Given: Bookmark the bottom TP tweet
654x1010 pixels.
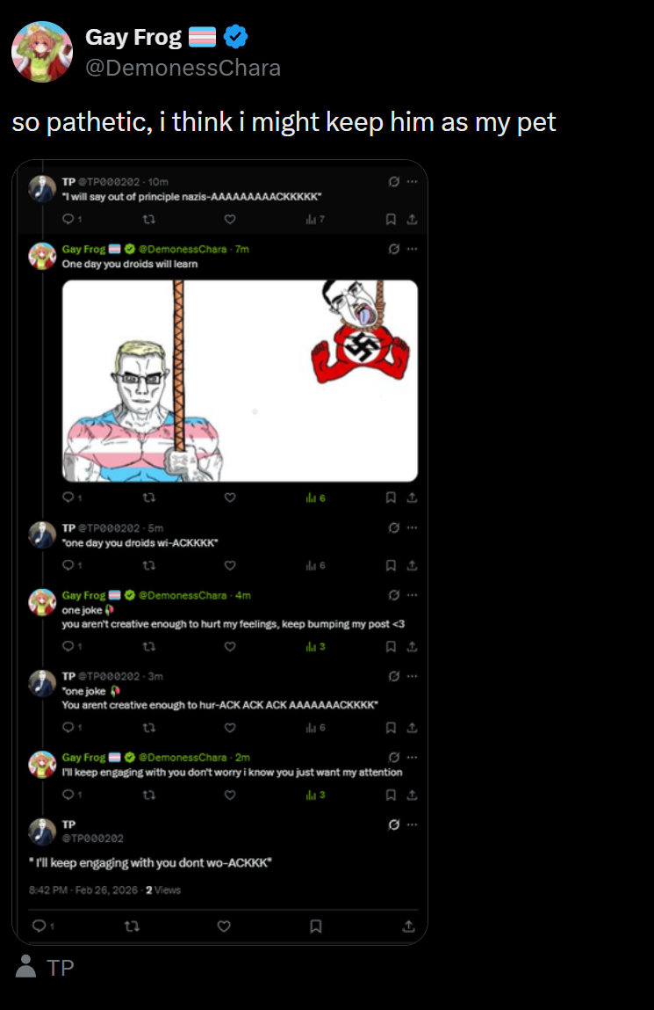Looking at the screenshot, I should tap(316, 926).
